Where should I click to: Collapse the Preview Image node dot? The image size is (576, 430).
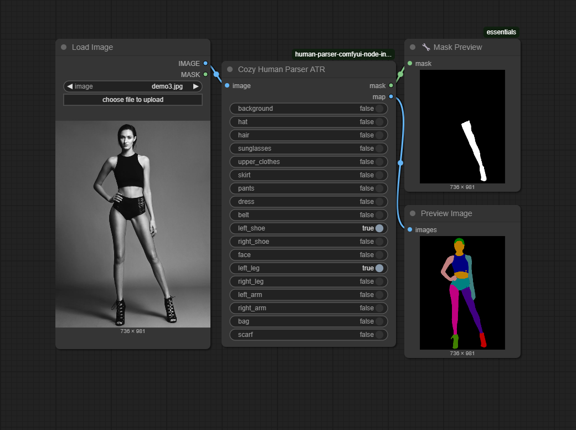pos(413,213)
